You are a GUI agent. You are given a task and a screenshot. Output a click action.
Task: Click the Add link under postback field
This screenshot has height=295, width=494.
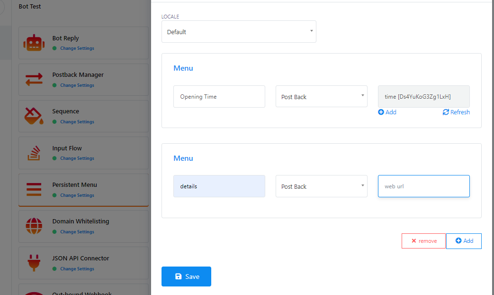(x=387, y=112)
